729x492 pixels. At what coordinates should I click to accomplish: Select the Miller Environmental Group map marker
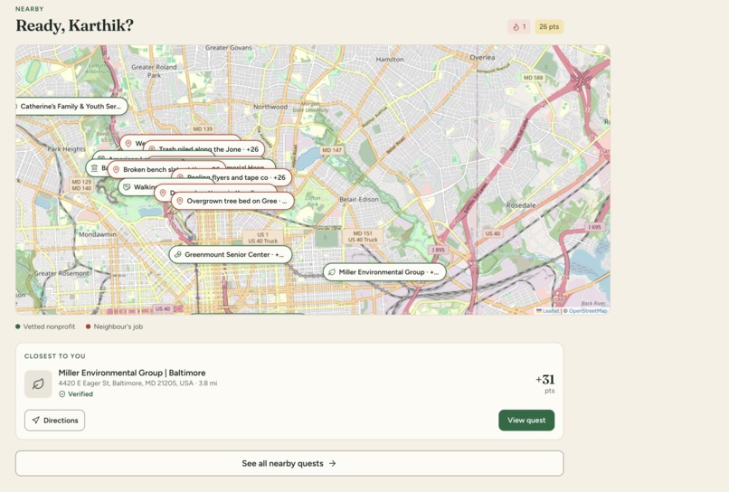[x=384, y=272]
